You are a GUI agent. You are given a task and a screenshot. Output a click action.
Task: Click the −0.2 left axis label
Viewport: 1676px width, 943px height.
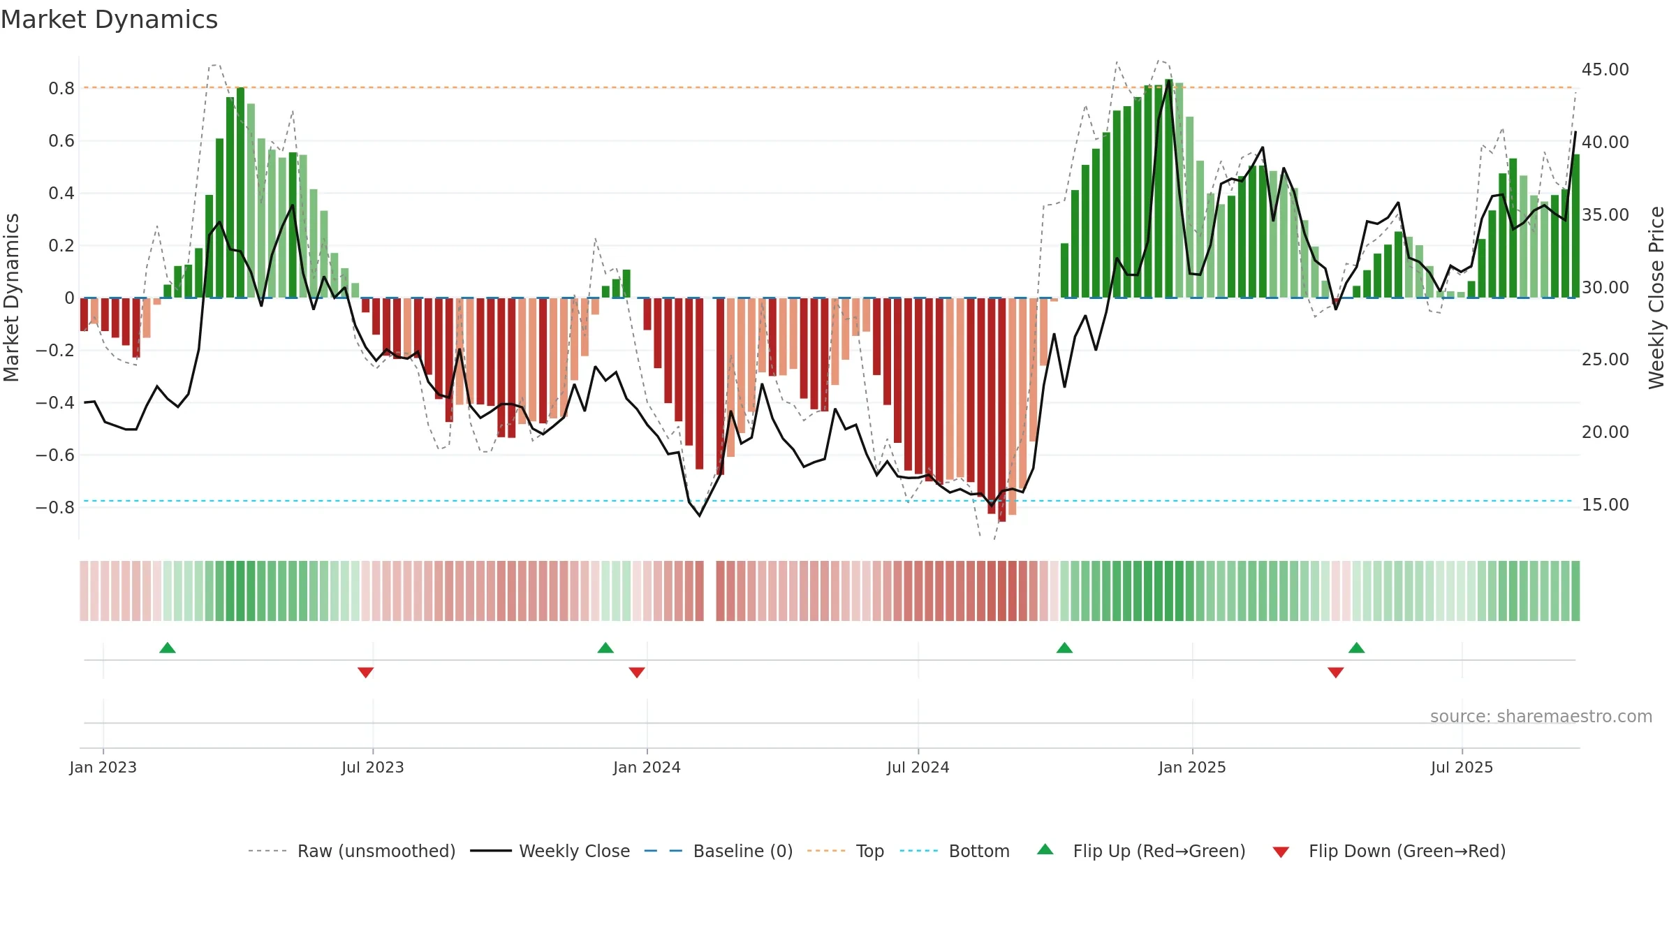point(55,351)
